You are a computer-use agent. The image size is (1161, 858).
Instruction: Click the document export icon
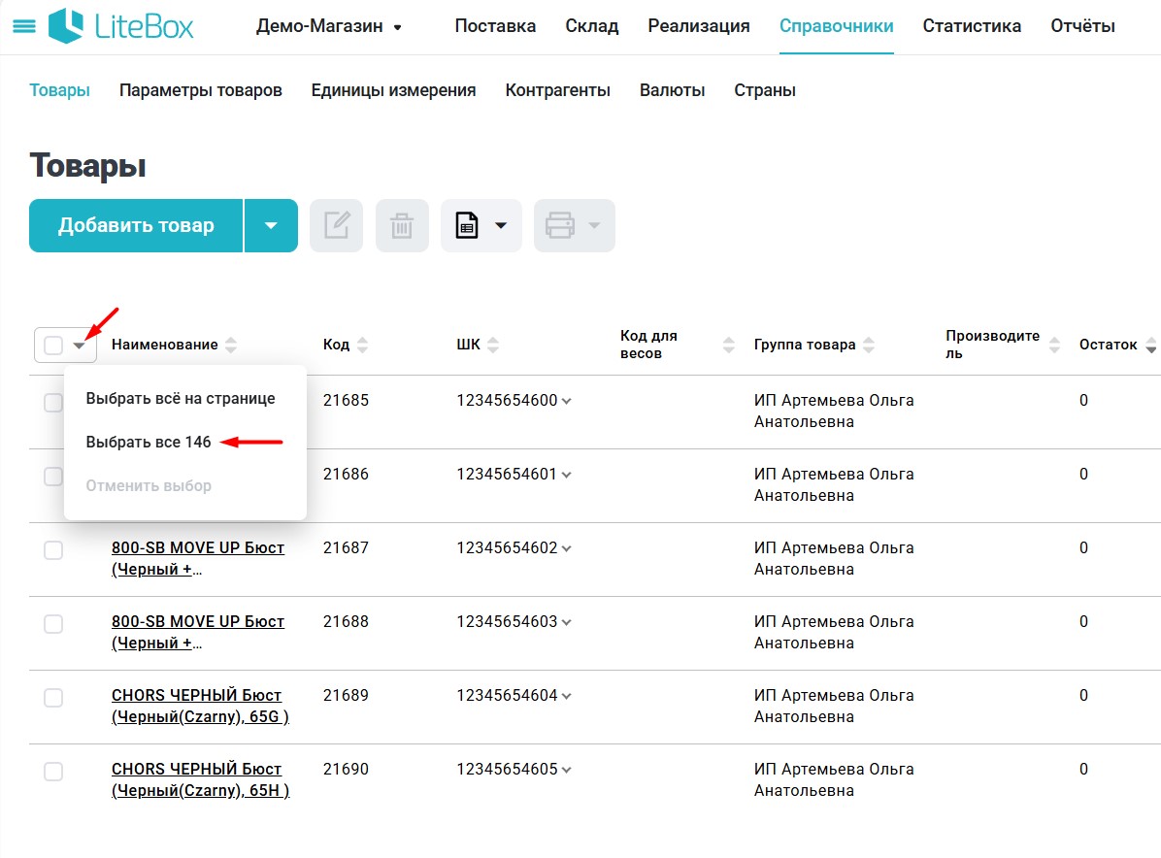pyautogui.click(x=468, y=226)
